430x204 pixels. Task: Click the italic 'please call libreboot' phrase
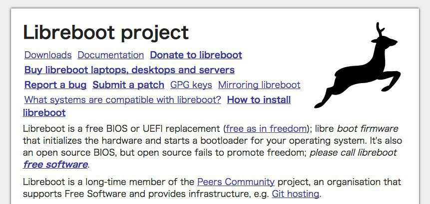tap(353, 153)
